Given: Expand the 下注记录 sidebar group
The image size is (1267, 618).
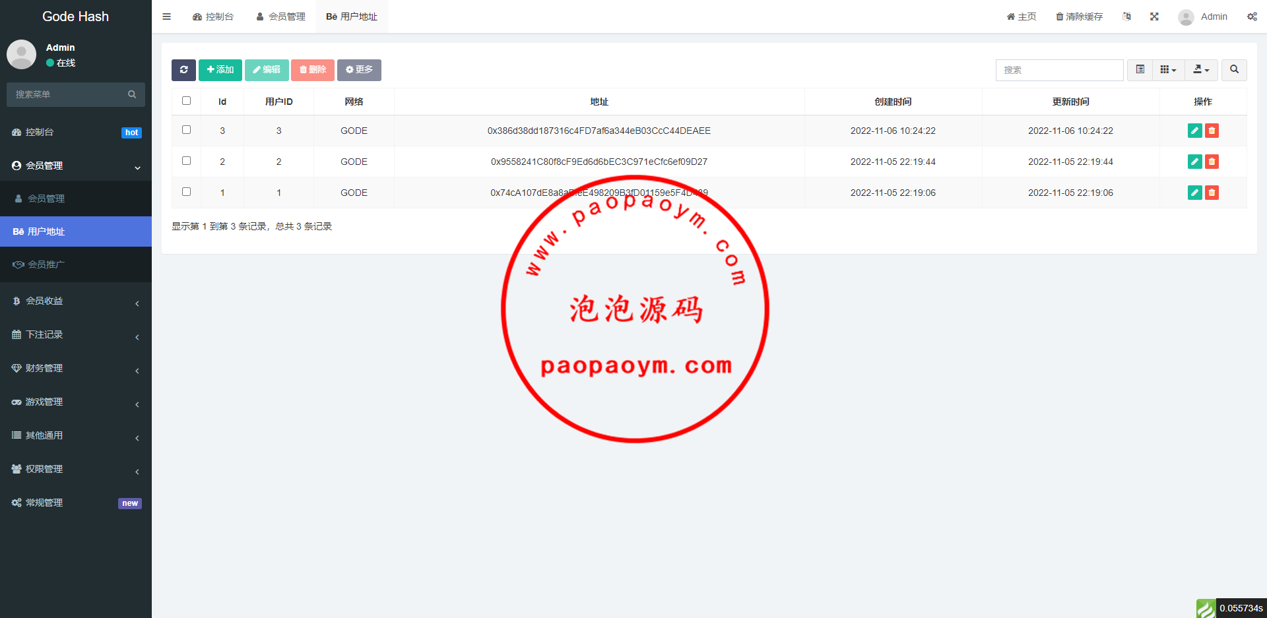Looking at the screenshot, I should (76, 334).
